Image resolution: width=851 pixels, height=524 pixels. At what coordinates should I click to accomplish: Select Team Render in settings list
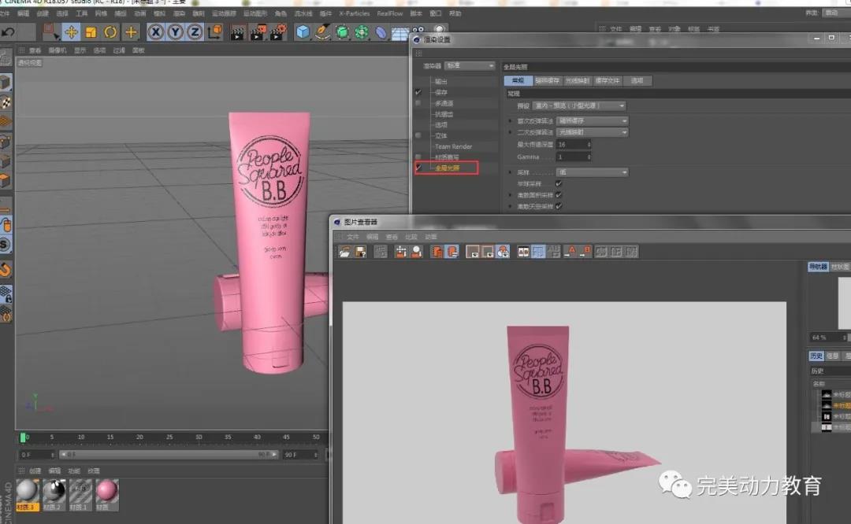(453, 146)
